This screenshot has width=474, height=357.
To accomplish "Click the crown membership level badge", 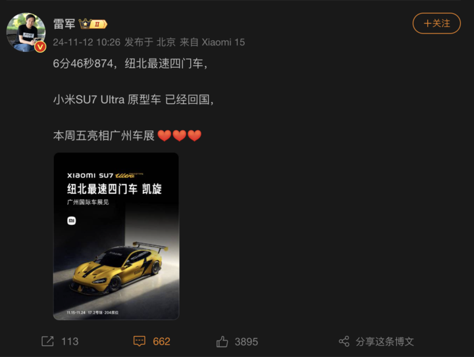I will click(93, 24).
